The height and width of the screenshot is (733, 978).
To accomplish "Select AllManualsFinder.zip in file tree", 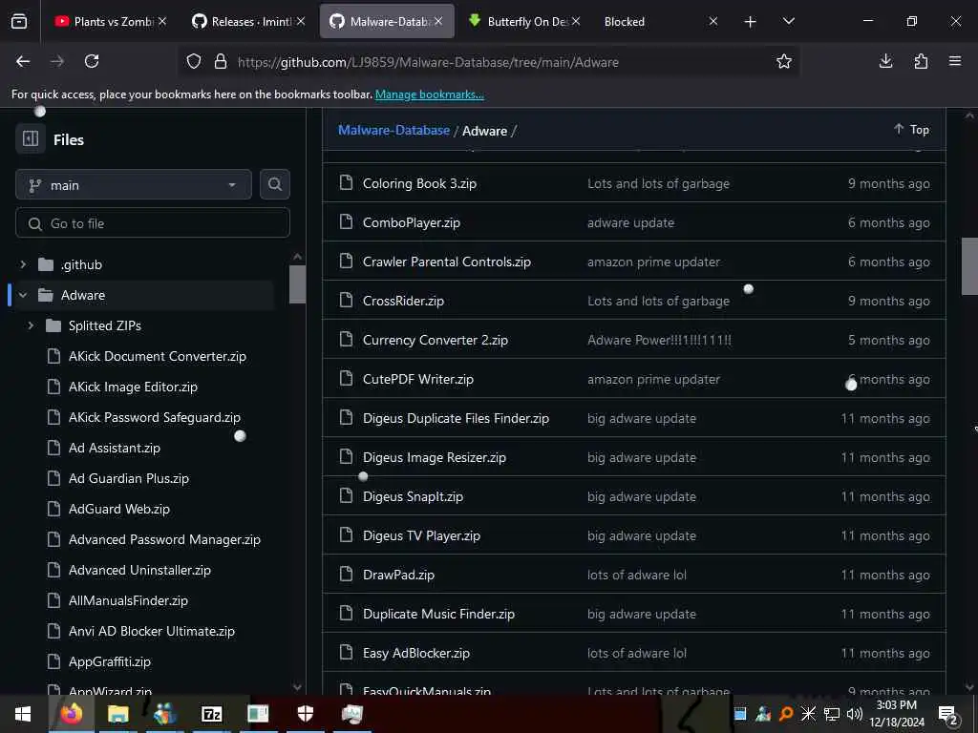I will coord(128,600).
